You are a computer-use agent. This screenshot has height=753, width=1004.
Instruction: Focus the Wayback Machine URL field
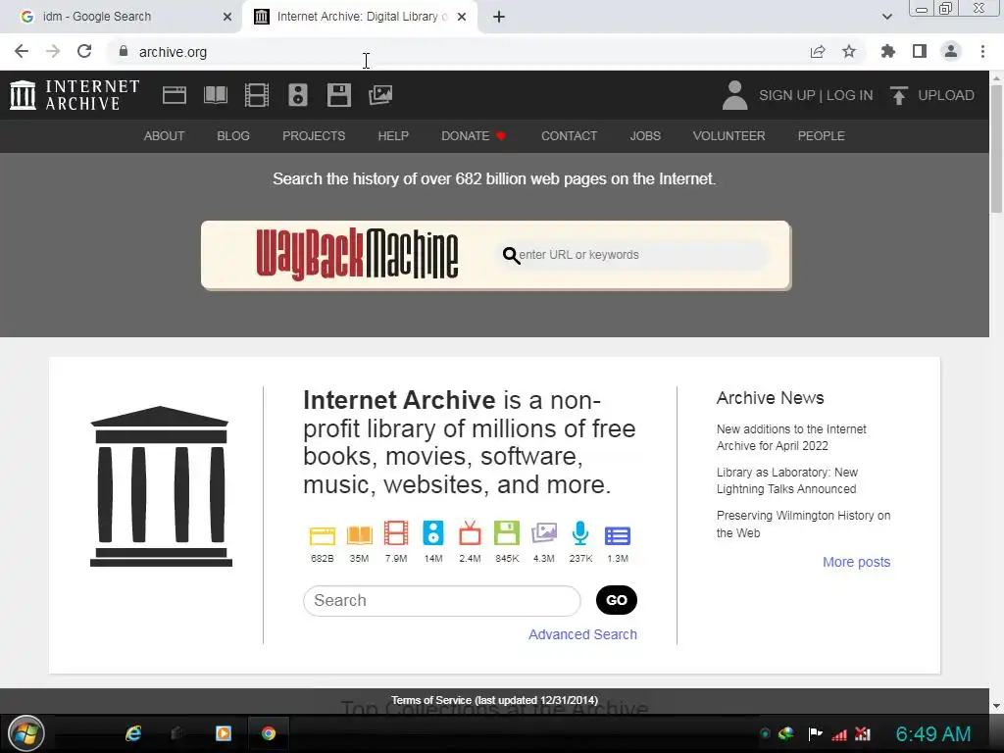(634, 255)
